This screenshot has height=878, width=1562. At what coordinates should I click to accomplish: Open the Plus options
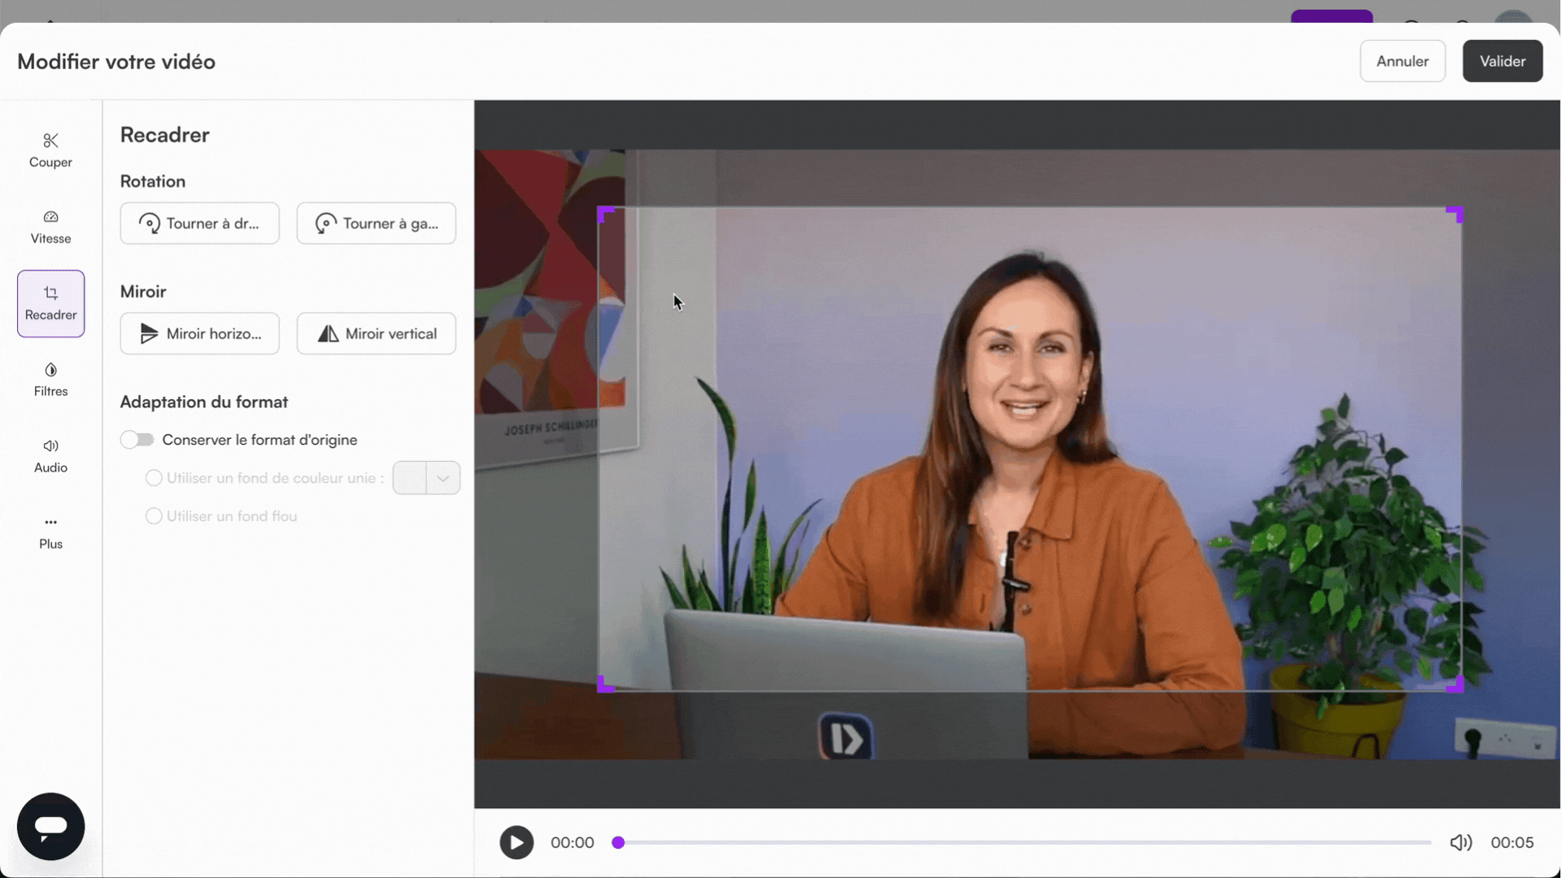(x=50, y=531)
